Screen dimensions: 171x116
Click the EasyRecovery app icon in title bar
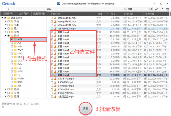(59, 4)
